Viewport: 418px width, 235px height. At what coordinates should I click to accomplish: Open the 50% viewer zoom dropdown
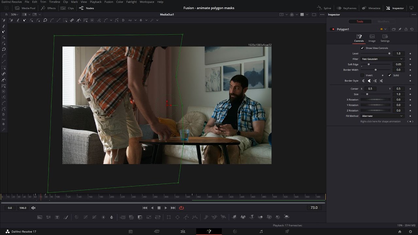(14, 15)
